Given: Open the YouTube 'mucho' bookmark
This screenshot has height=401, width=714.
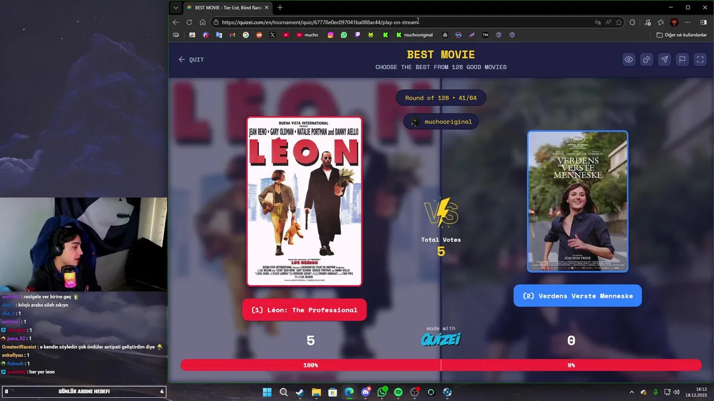Looking at the screenshot, I should coord(307,35).
